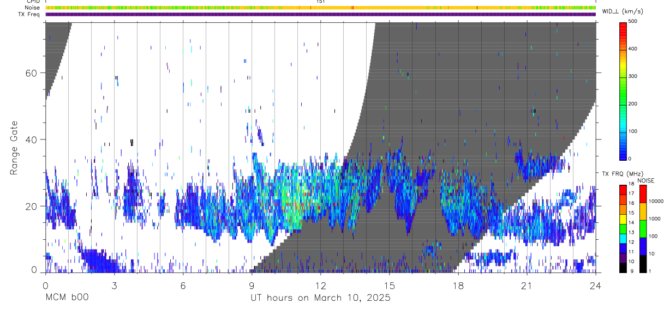Image resolution: width=670 pixels, height=309 pixels.
Task: Click the 17 label in the TX FRQ legend
Action: (631, 193)
